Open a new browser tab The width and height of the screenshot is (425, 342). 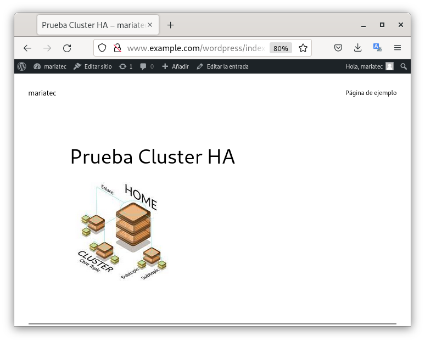(171, 25)
